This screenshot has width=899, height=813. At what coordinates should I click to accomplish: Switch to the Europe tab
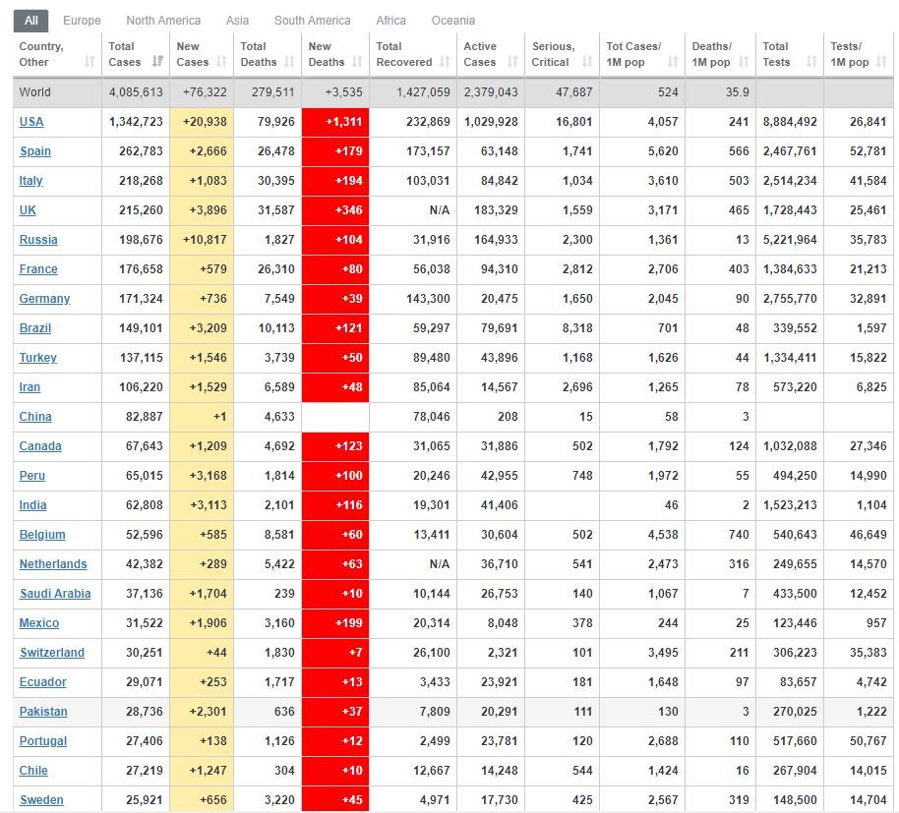(82, 20)
